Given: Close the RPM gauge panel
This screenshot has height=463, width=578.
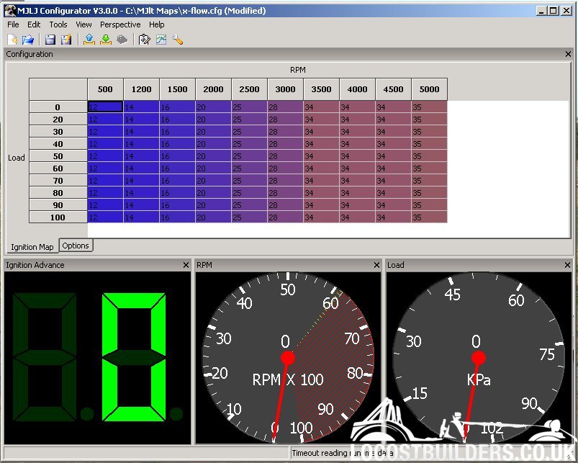Looking at the screenshot, I should point(376,265).
